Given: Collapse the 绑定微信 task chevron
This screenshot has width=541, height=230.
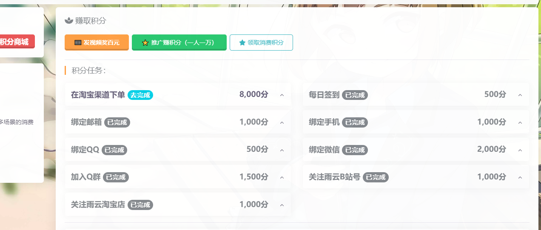Looking at the screenshot, I should click(520, 150).
